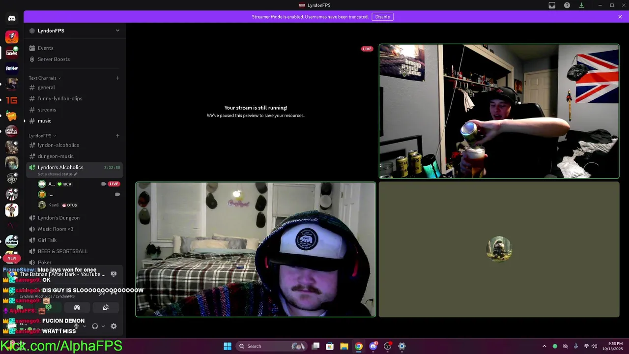Open Discord help question mark icon
Image resolution: width=629 pixels, height=354 pixels.
tap(567, 5)
